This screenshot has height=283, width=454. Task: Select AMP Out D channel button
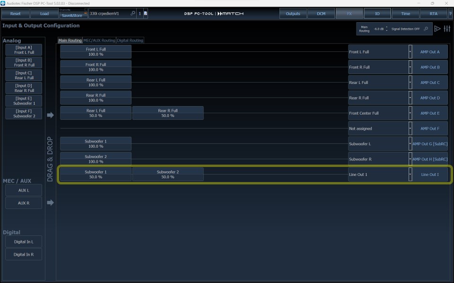pyautogui.click(x=430, y=98)
